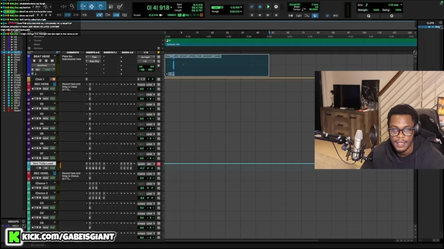
Task: Select the Don Tolly Lead track name
Action: coord(43,163)
